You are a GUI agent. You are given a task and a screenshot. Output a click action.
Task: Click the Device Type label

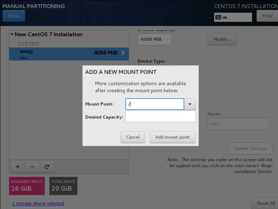pyautogui.click(x=151, y=61)
